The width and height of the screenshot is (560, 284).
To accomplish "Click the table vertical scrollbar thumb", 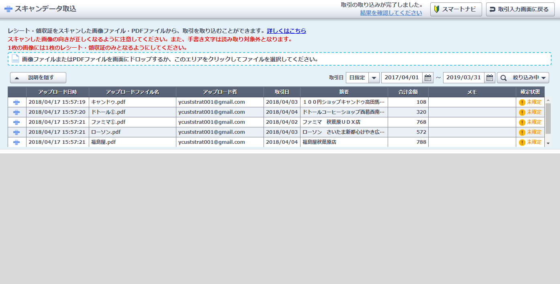I will [548, 118].
